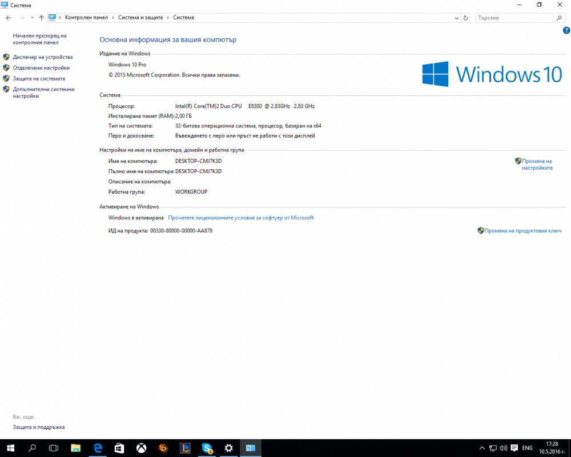This screenshot has width=571, height=457.
Task: Open Начален прозорец на контролния панел
Action: coord(40,39)
